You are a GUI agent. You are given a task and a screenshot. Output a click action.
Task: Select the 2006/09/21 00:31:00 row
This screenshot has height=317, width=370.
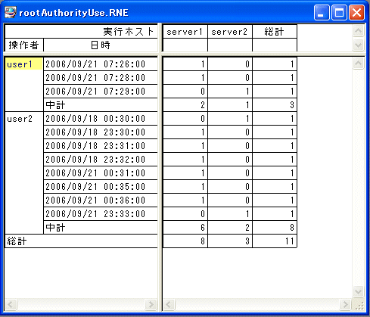click(x=101, y=173)
